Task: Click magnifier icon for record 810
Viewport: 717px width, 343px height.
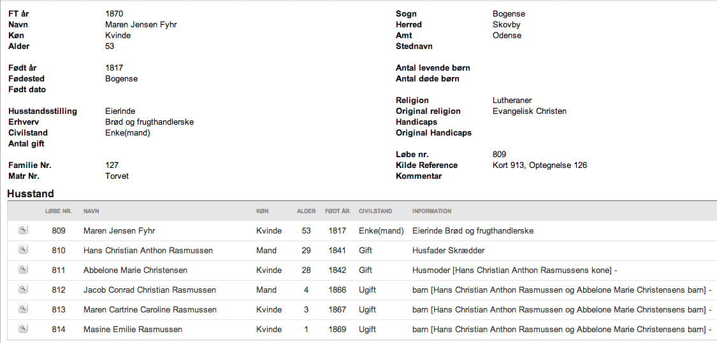Action: (23, 249)
